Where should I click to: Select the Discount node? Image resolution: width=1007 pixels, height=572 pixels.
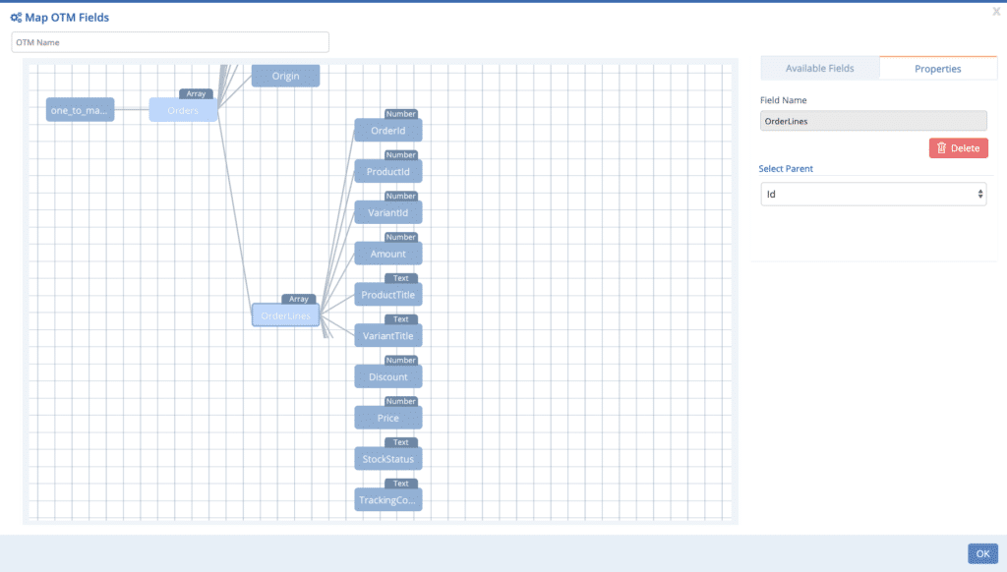(x=387, y=376)
